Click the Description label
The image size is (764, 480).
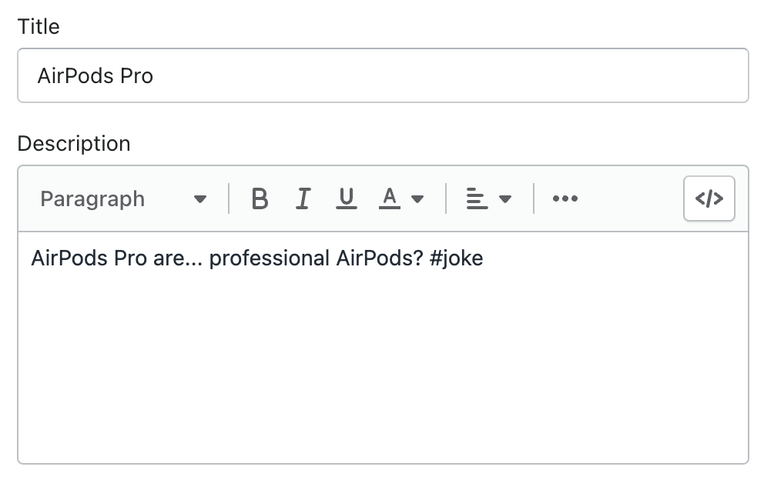pos(74,143)
